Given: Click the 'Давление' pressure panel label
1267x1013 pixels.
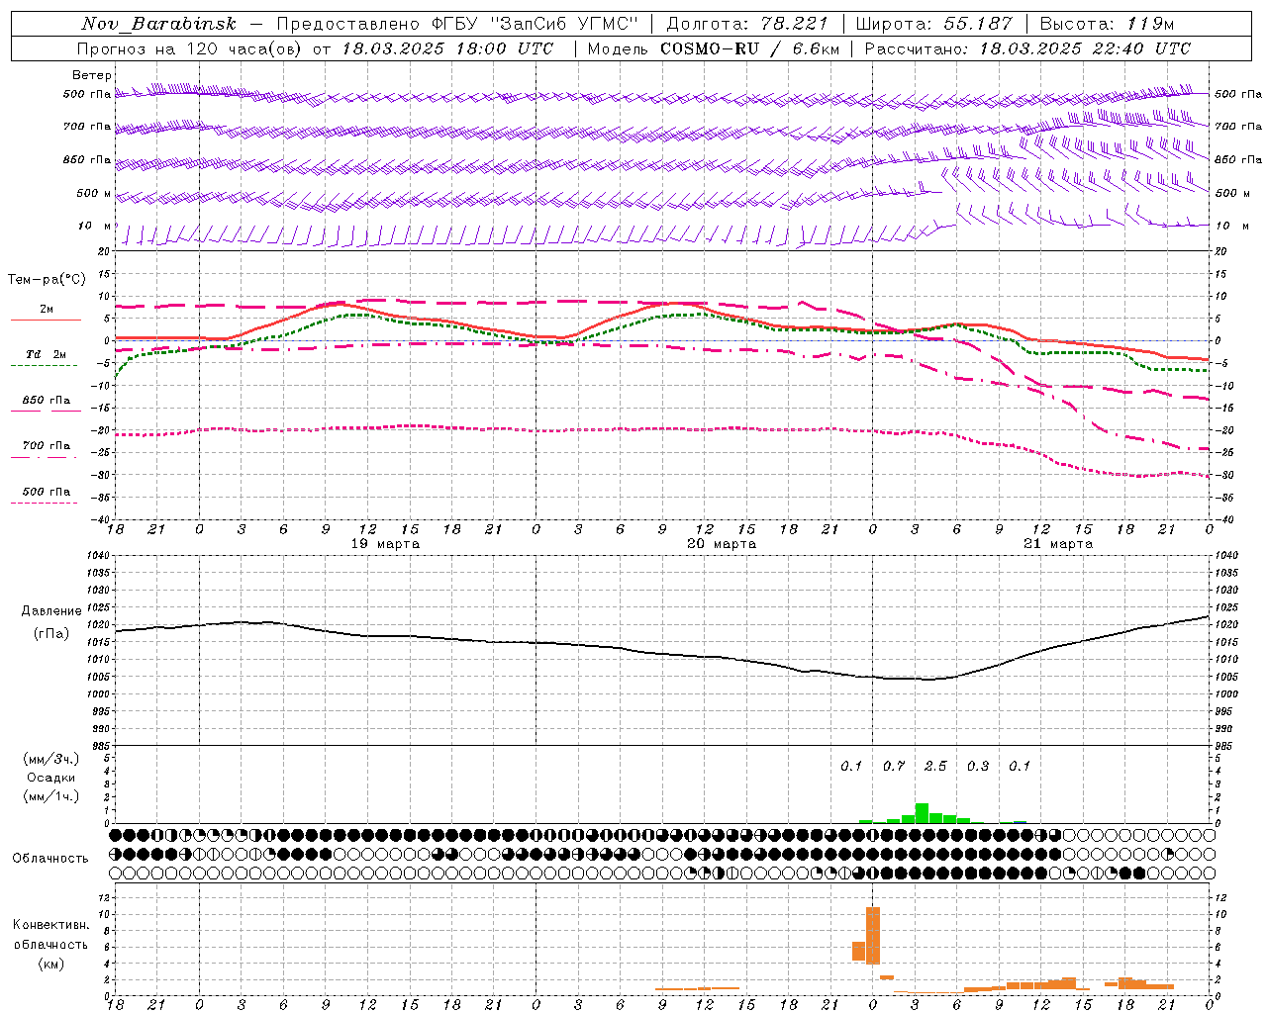Looking at the screenshot, I should (50, 611).
